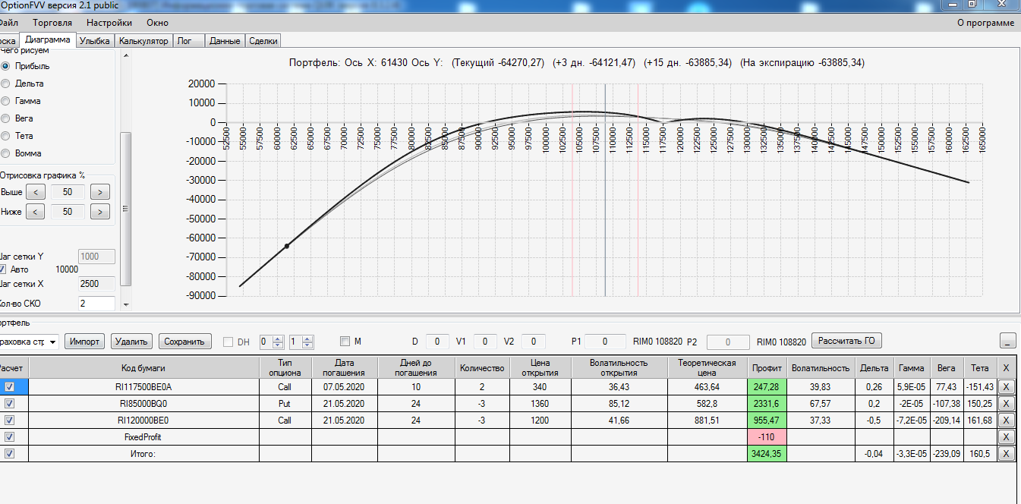1021x504 pixels.
Task: Click the Рассчитать ГО button
Action: pos(847,341)
